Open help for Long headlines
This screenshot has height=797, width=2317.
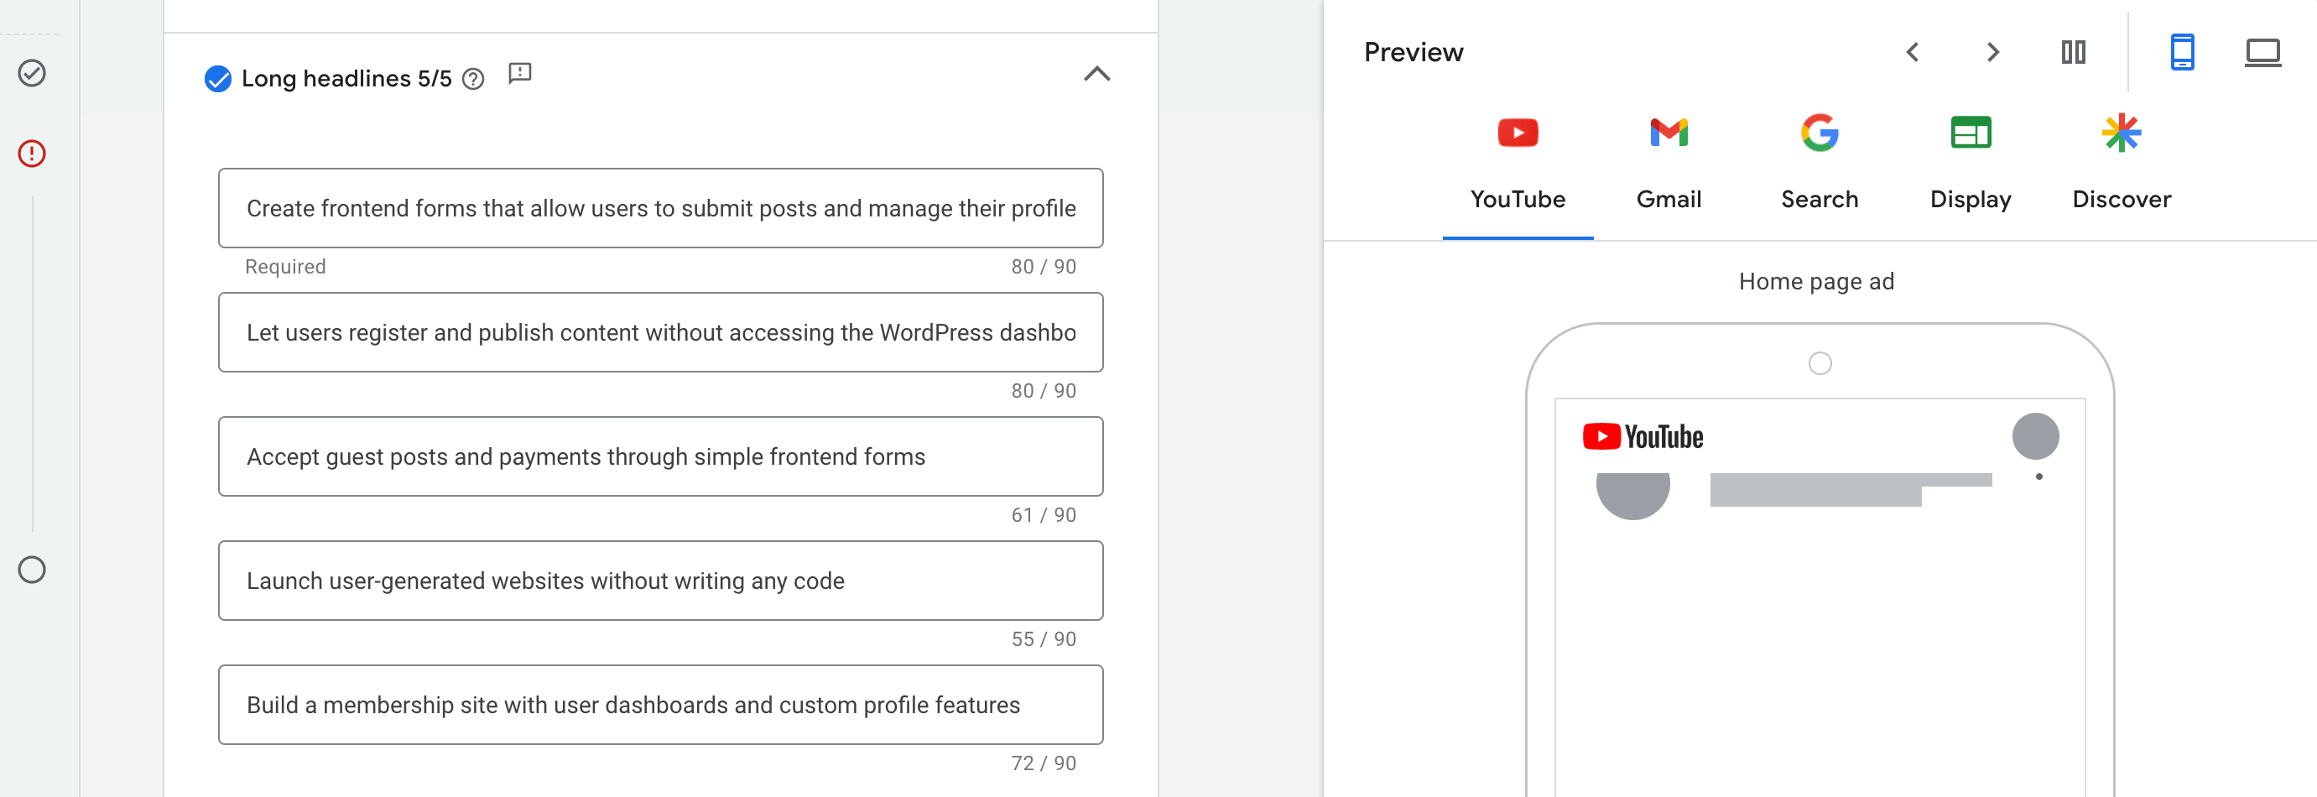click(473, 79)
